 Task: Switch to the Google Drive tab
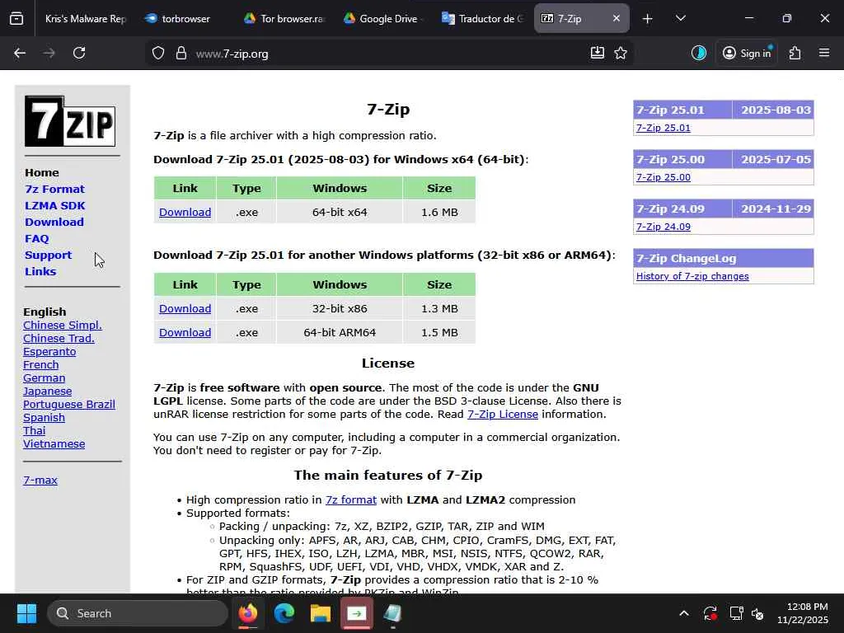383,19
